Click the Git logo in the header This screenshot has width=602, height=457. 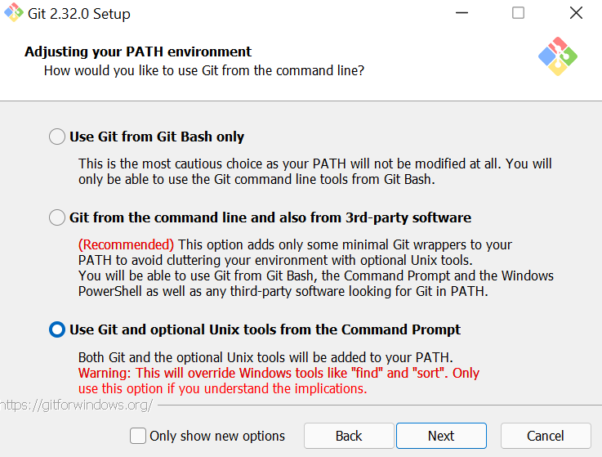[x=558, y=56]
